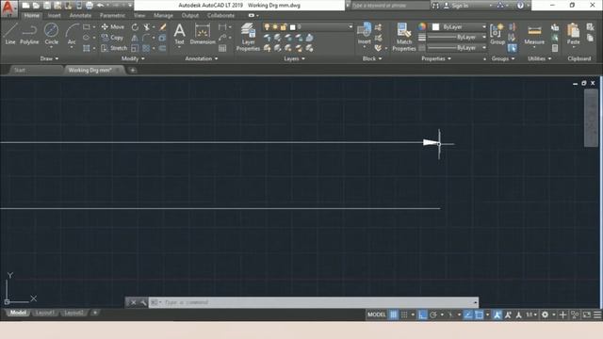Toggle the layer lock icon in Layers panel
The width and height of the screenshot is (603, 339).
[x=284, y=27]
